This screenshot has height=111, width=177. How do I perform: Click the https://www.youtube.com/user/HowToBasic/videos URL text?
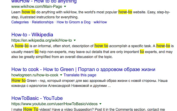[x=54, y=104]
